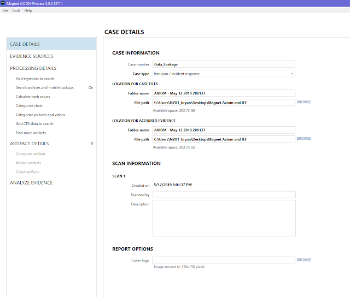Click acquired evidence Folder name field
This screenshot has height=297, width=350.
pos(224,130)
